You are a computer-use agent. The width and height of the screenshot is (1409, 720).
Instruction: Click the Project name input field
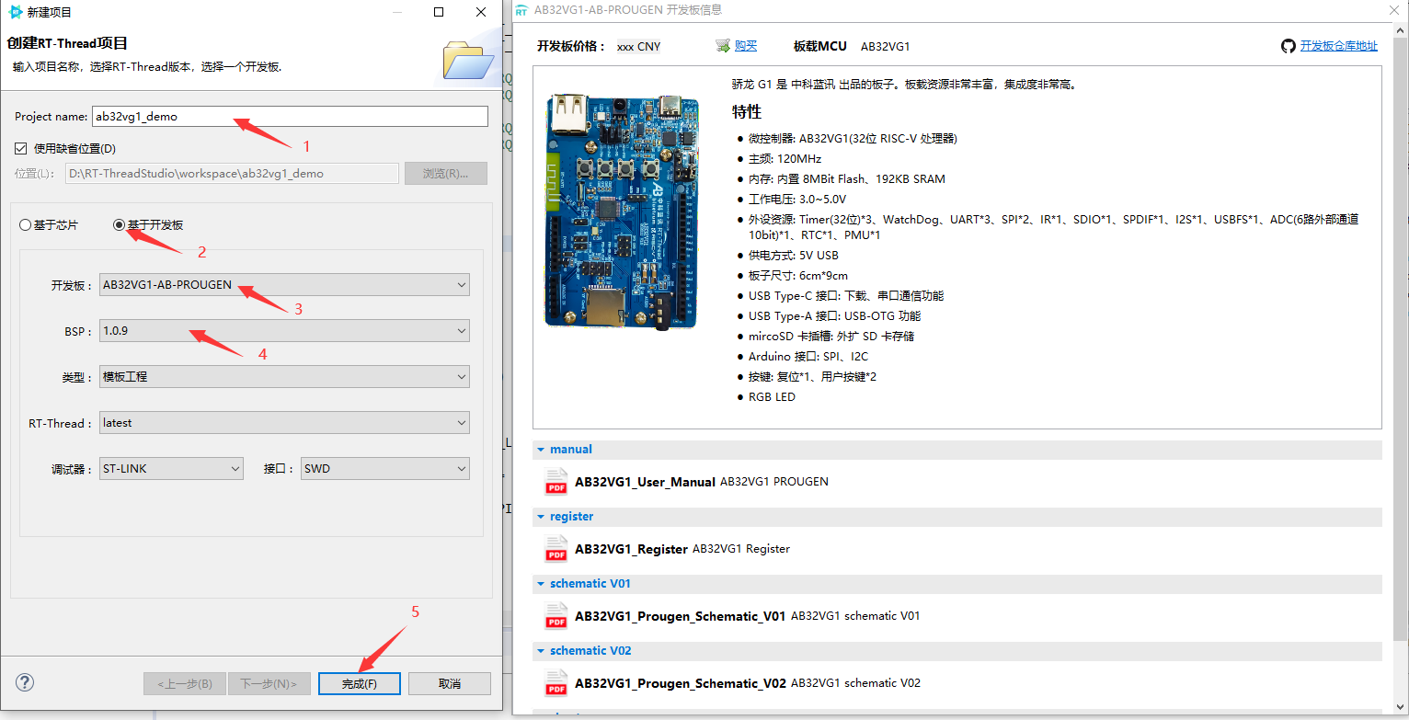coord(290,117)
